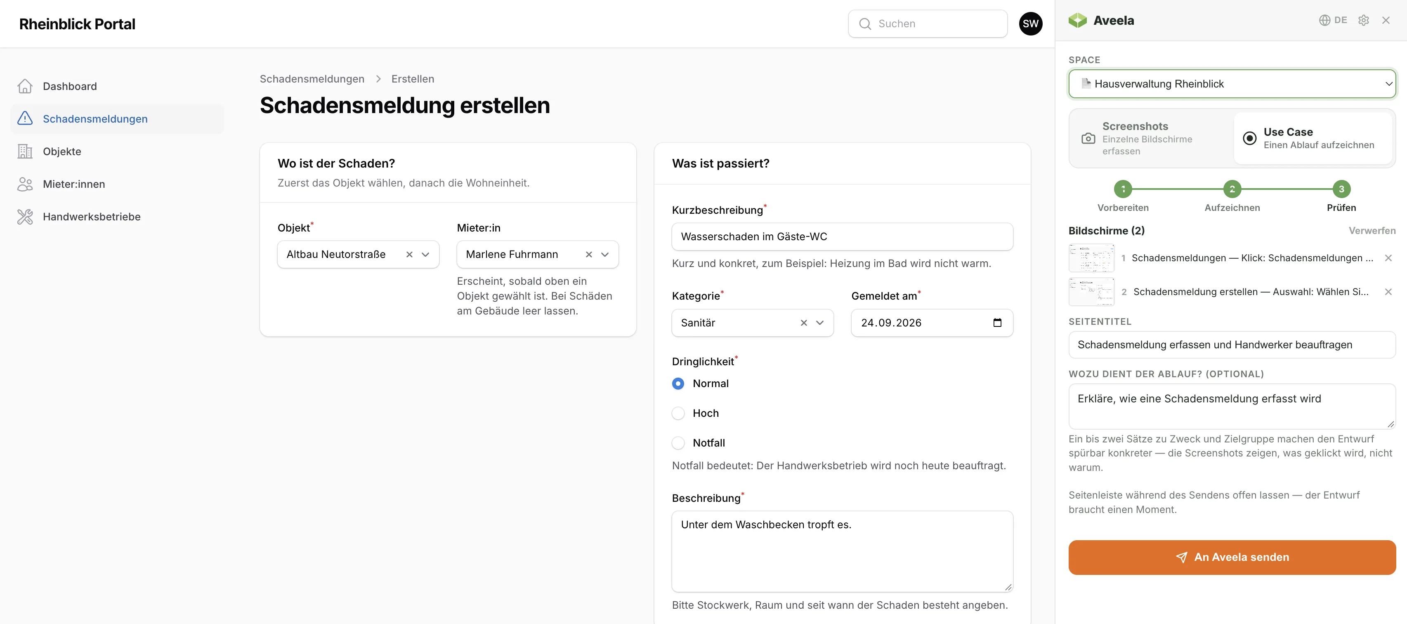The width and height of the screenshot is (1407, 624).
Task: Expand the Objekt dropdown
Action: [425, 254]
